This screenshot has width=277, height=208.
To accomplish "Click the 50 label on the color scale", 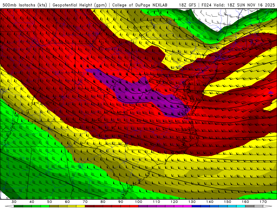I will pos(50,202).
